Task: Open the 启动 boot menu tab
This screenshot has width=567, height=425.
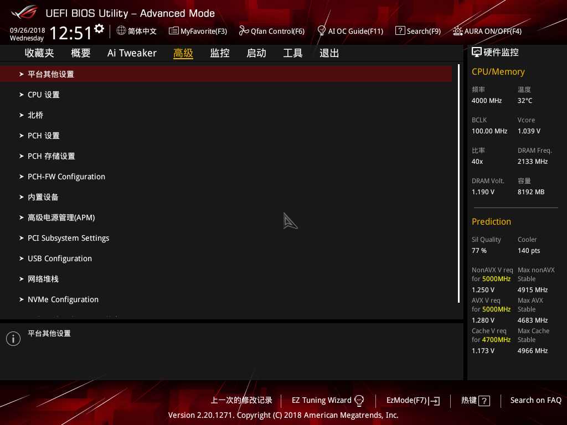Action: pyautogui.click(x=256, y=53)
